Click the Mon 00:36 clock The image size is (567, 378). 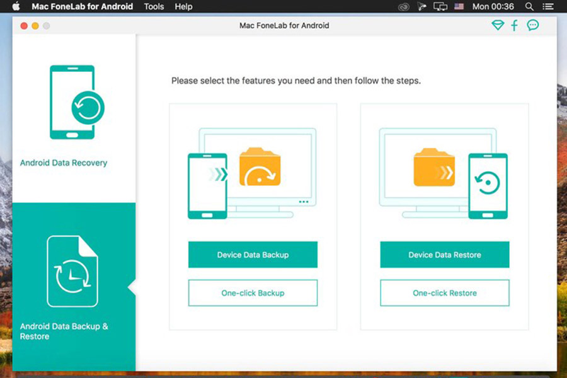click(x=493, y=6)
